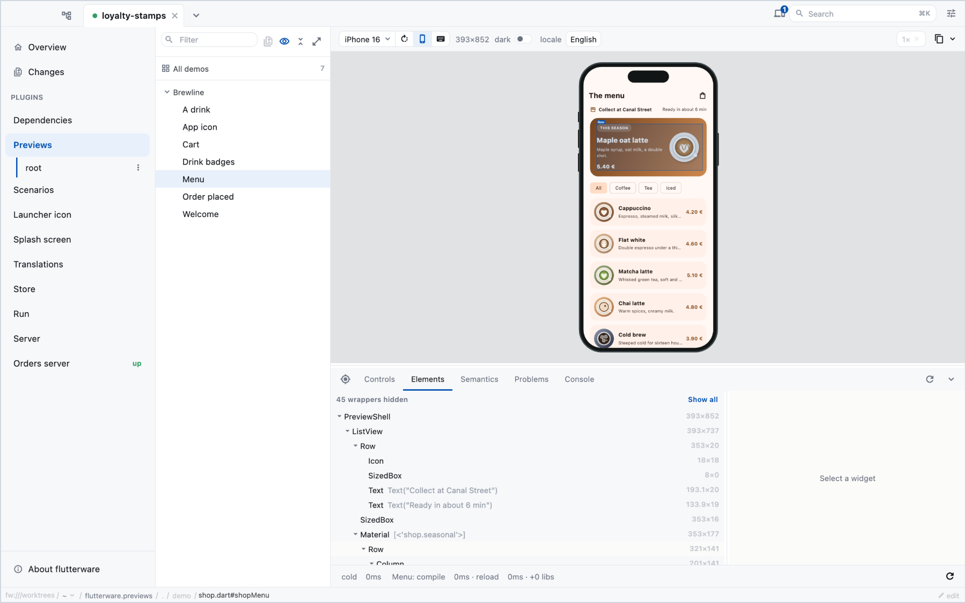Expand the preview with the diagonal arrows icon
The image size is (966, 603).
[317, 41]
